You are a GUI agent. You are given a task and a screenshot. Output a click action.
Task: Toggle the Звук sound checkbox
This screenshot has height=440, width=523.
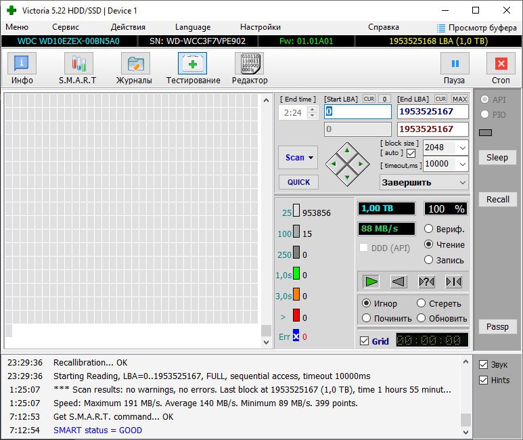click(483, 364)
